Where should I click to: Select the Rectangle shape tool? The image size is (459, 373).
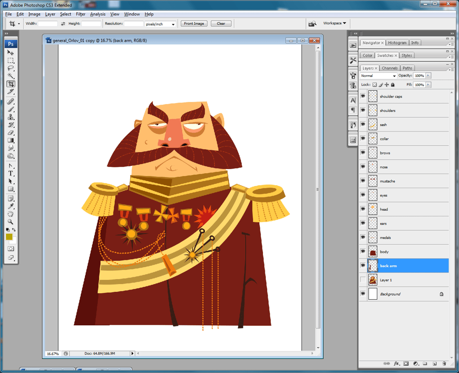[11, 189]
